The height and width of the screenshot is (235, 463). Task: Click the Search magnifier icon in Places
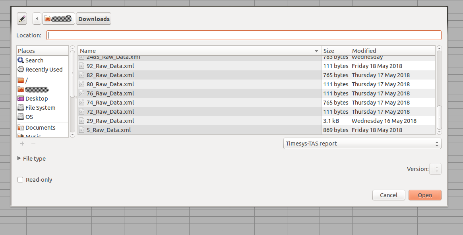(21, 60)
